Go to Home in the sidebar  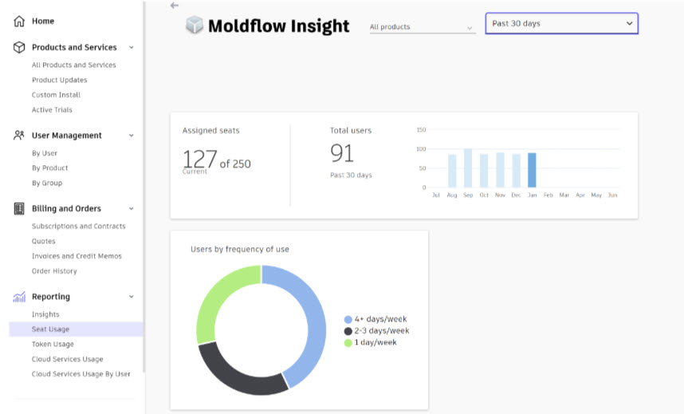point(43,21)
